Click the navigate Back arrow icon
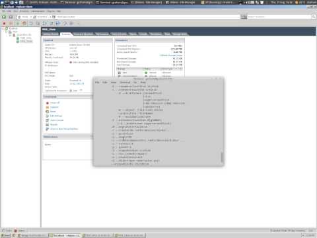Image resolution: width=317 pixels, height=238 pixels. pos(4,17)
